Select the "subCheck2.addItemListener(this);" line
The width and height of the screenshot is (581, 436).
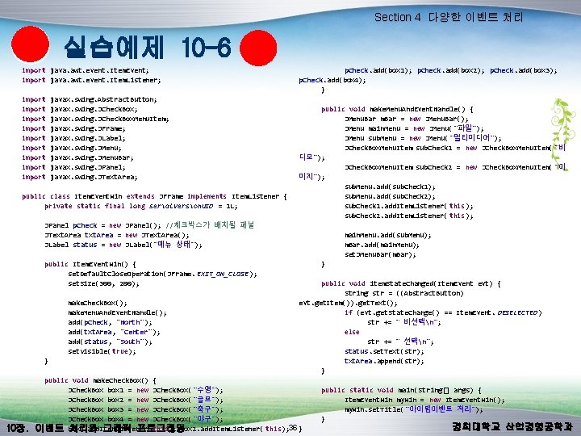pos(409,216)
